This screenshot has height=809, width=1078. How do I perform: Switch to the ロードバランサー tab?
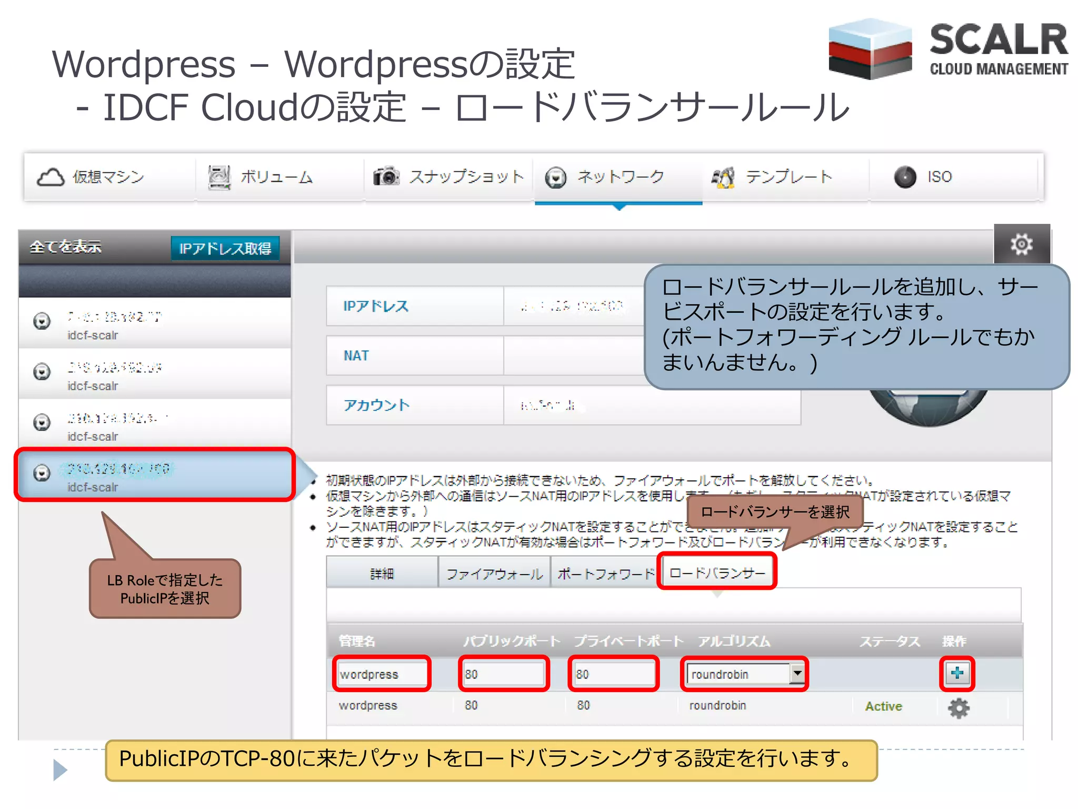click(x=717, y=573)
